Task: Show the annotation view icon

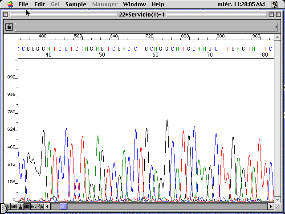Action: tap(7, 206)
